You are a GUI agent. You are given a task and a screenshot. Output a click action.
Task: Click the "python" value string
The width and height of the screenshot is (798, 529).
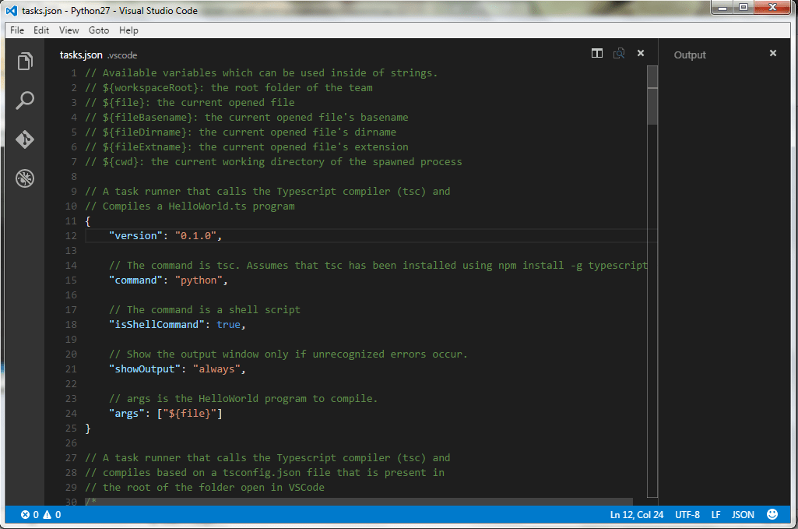199,280
